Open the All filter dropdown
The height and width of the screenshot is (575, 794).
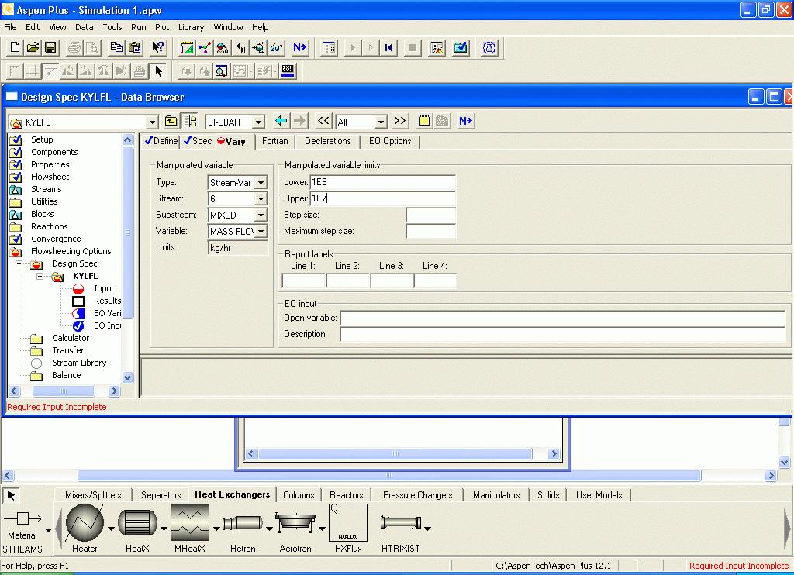tap(381, 122)
